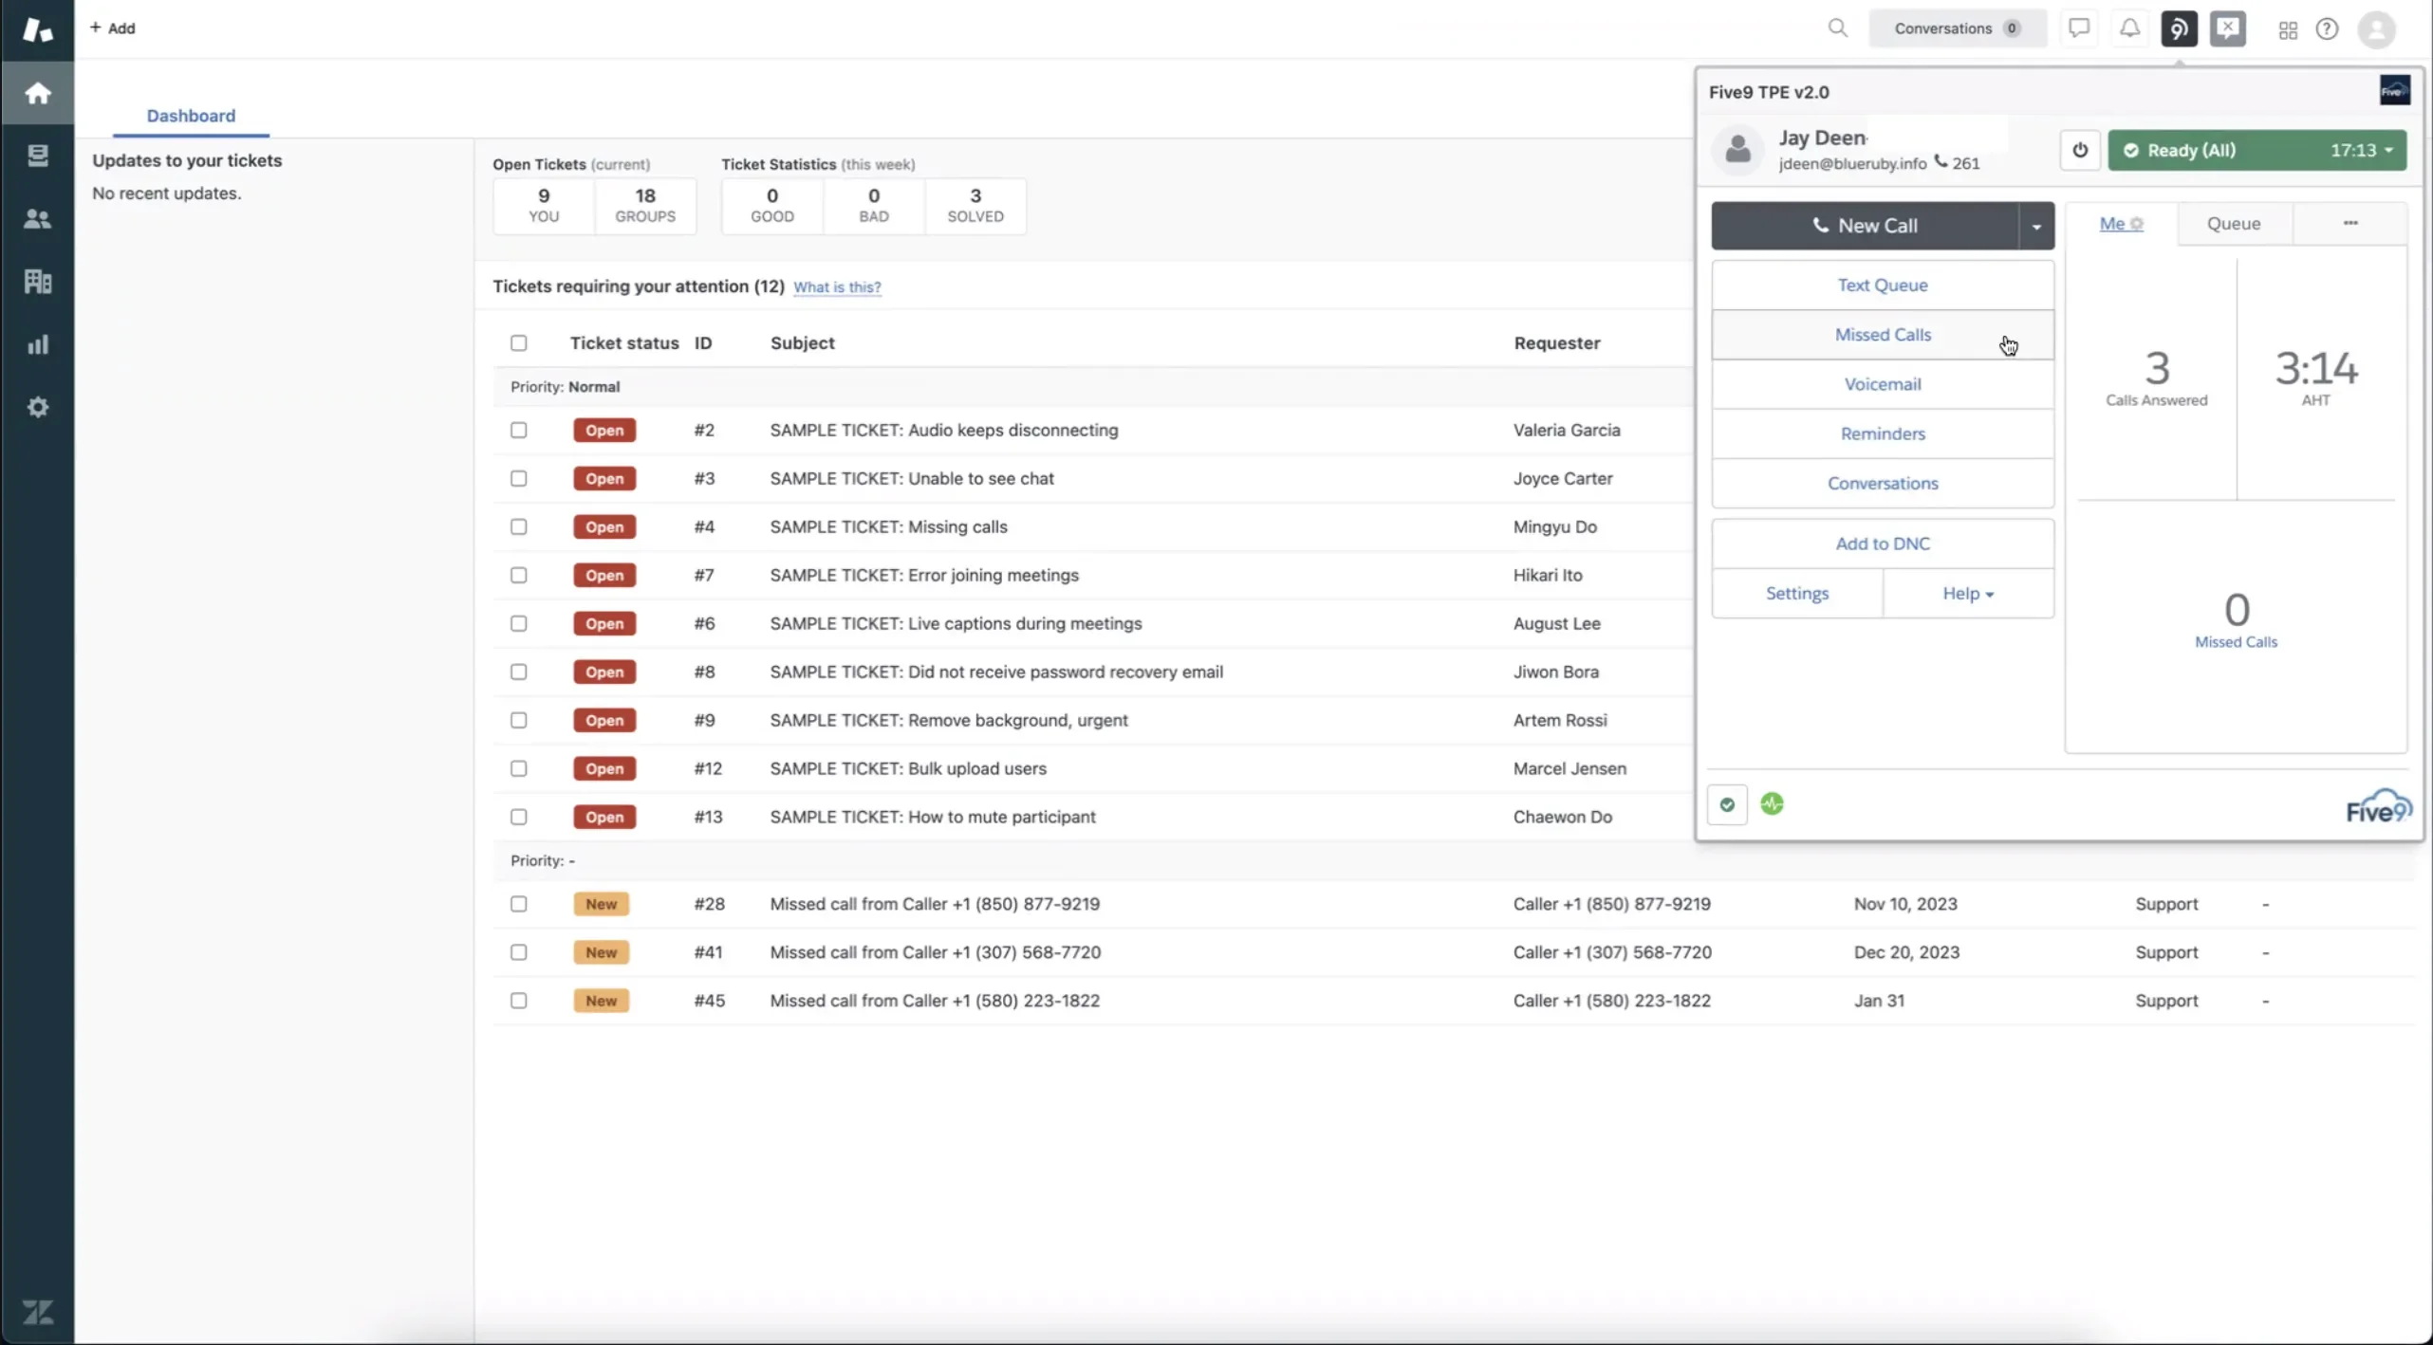Toggle select-all tickets checkbox
The height and width of the screenshot is (1345, 2433).
coord(518,342)
